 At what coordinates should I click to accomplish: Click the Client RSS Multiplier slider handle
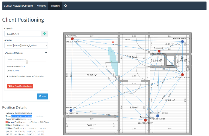pyautogui.click(x=27, y=62)
